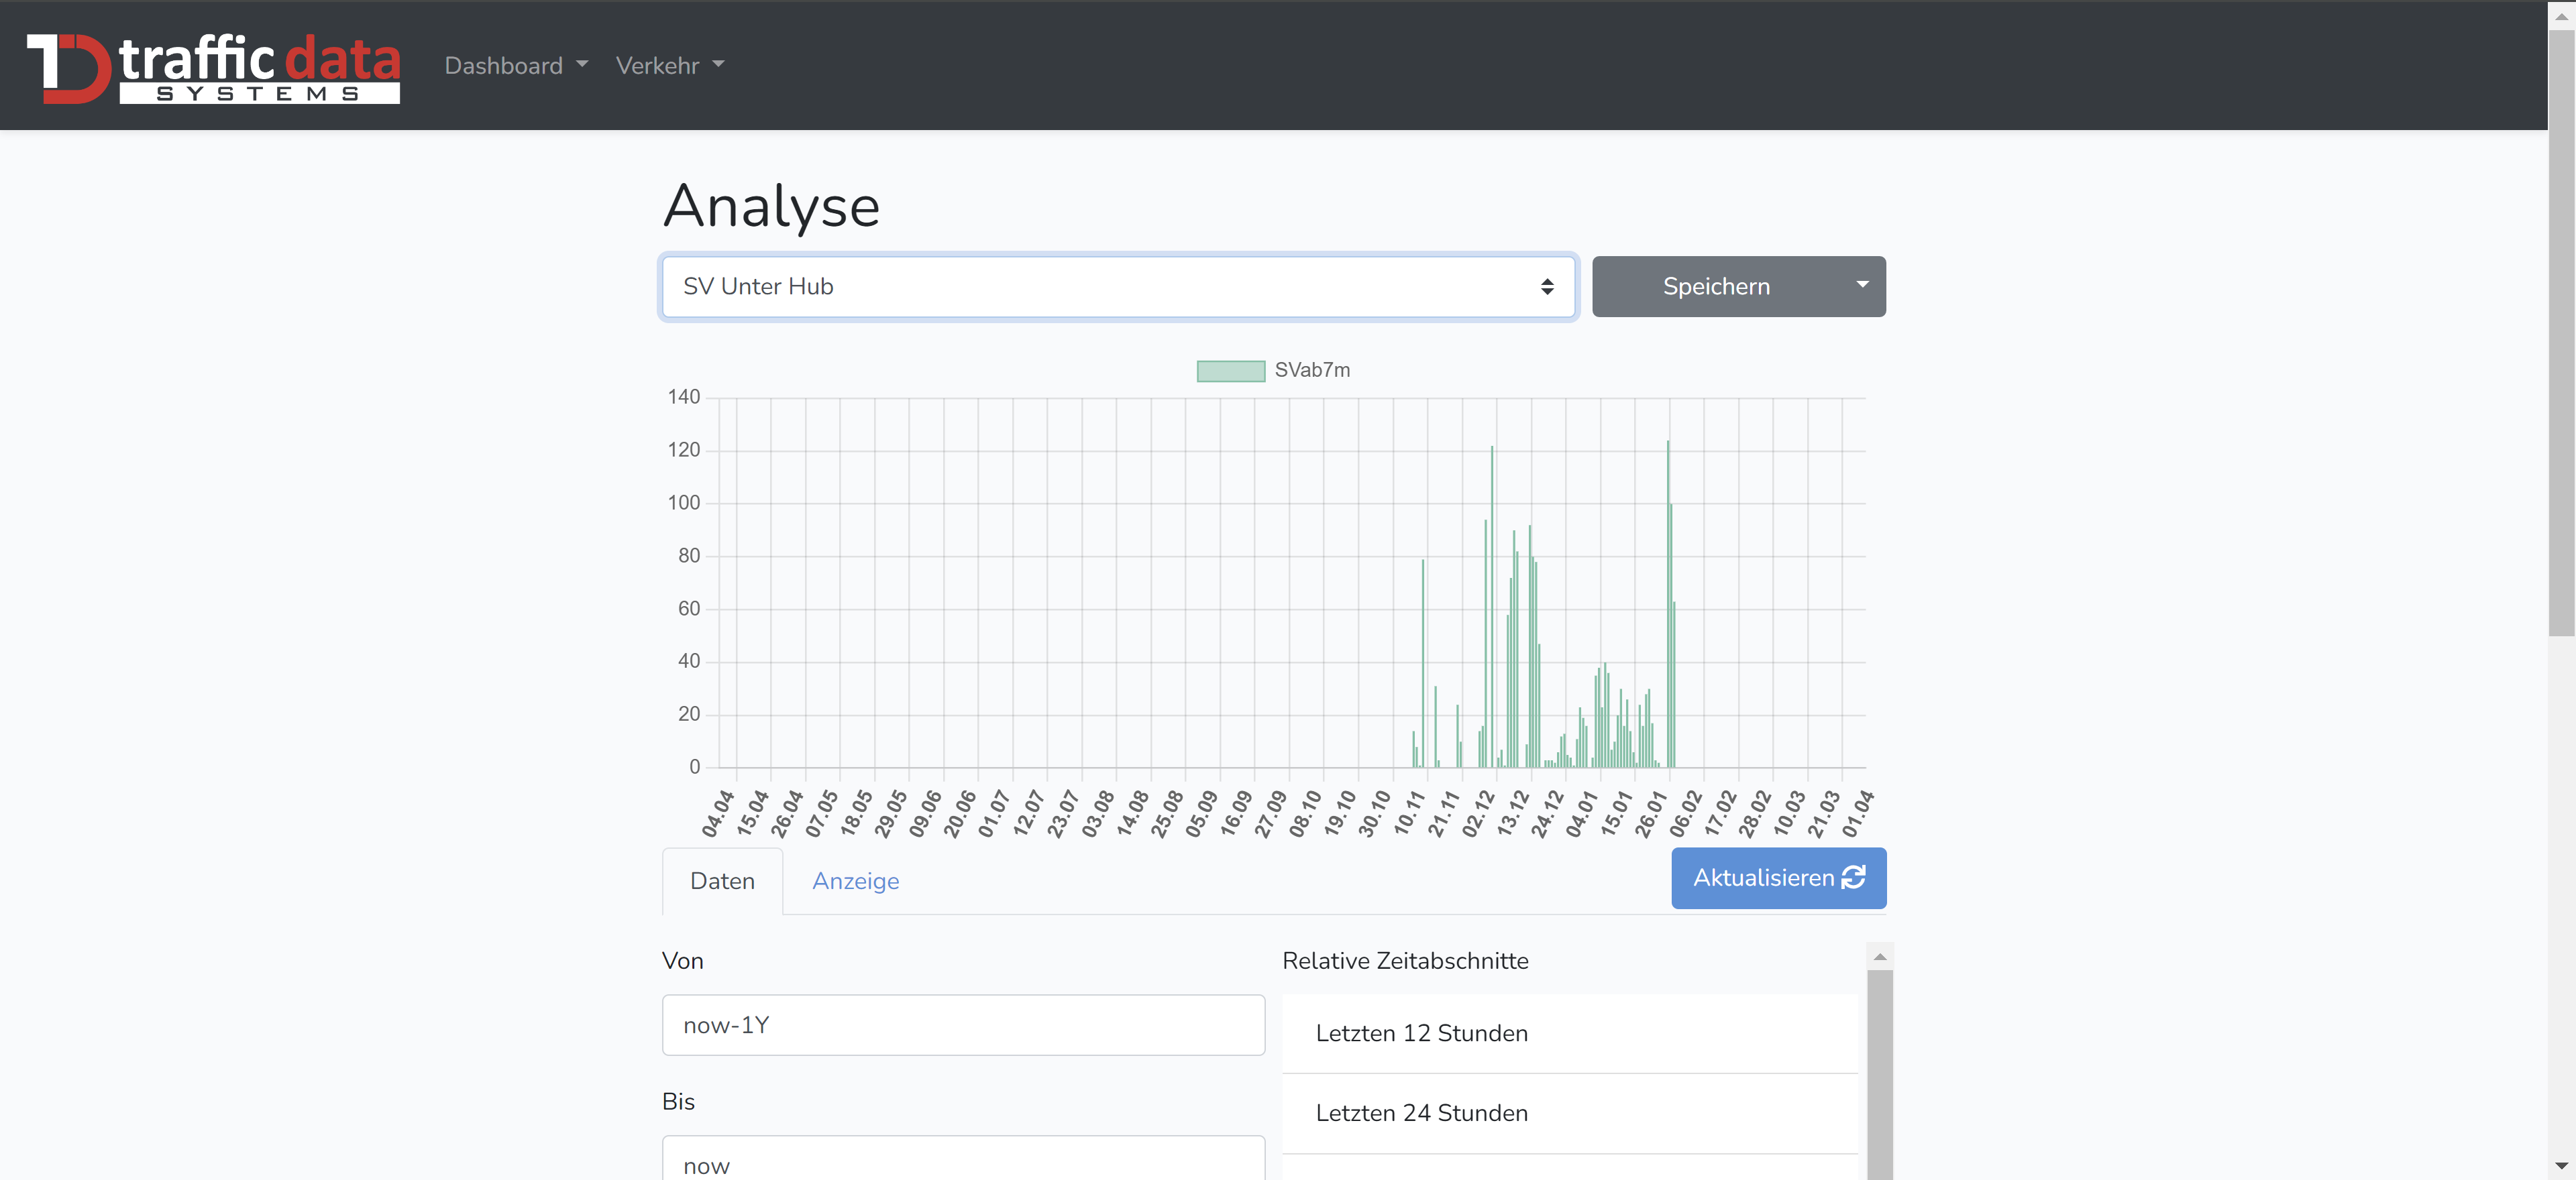Toggle SVab7m legend color box
This screenshot has height=1180, width=2576.
(x=1230, y=371)
